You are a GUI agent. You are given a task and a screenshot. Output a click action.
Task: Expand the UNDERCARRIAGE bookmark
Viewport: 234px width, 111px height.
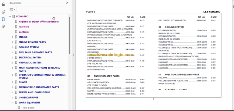[x=12, y=98]
